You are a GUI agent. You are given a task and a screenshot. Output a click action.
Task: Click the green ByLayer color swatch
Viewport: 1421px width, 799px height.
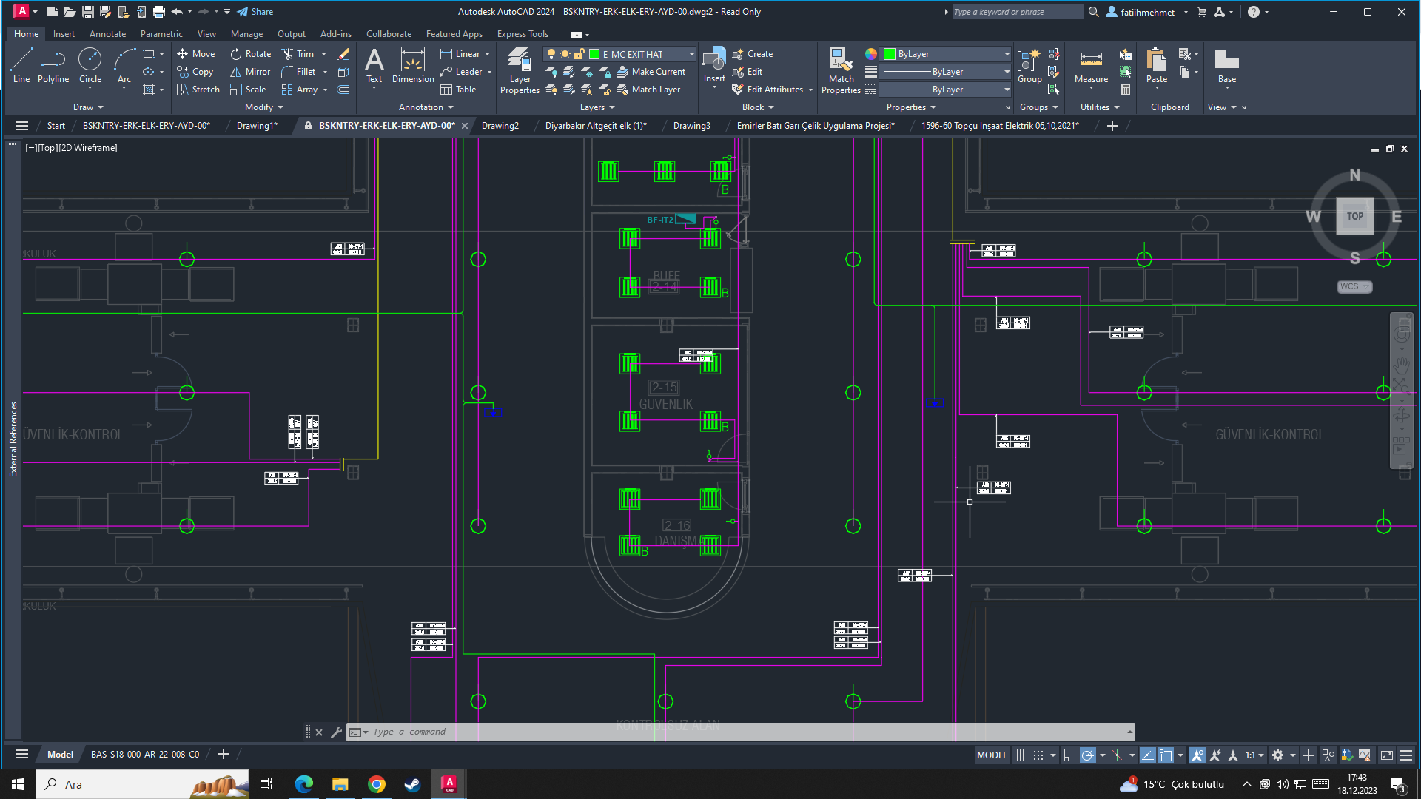(890, 54)
